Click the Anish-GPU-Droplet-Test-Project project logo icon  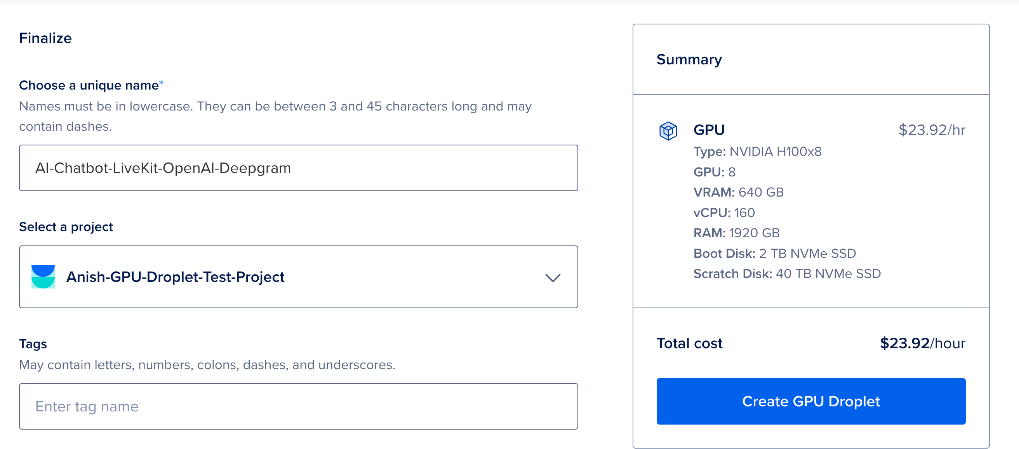click(x=43, y=277)
